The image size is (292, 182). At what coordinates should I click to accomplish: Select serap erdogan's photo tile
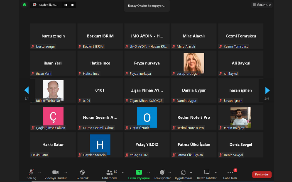[194, 63]
